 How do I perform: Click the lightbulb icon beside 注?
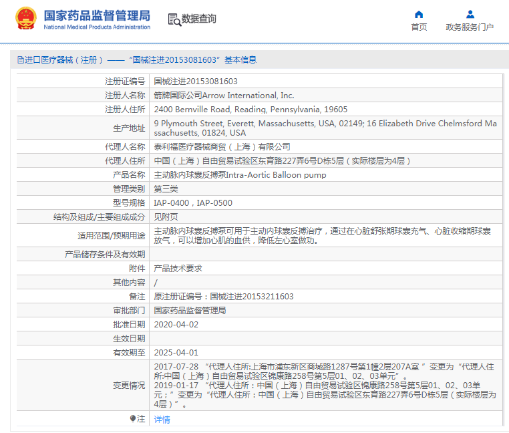click(133, 418)
